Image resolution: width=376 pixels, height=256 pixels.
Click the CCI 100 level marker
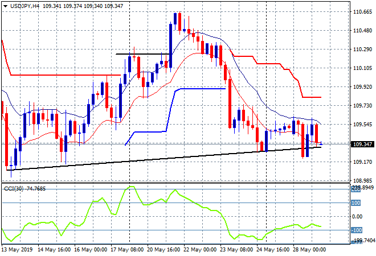(355, 203)
